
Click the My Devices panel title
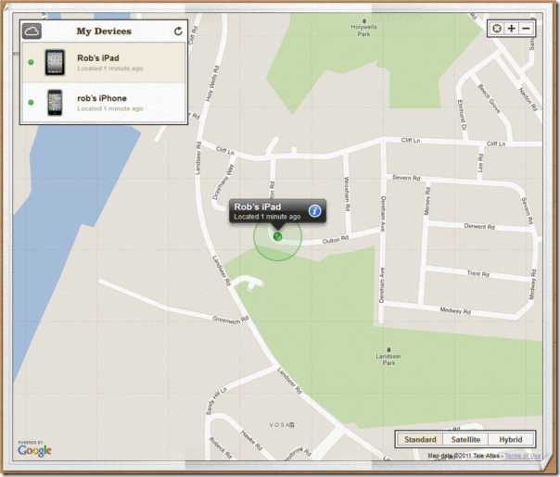(104, 31)
